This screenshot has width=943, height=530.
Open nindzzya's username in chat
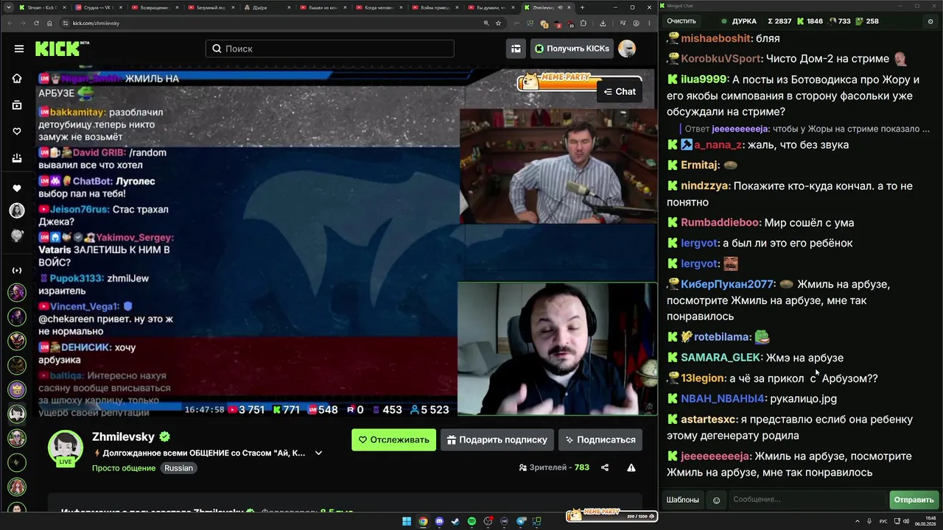(705, 186)
